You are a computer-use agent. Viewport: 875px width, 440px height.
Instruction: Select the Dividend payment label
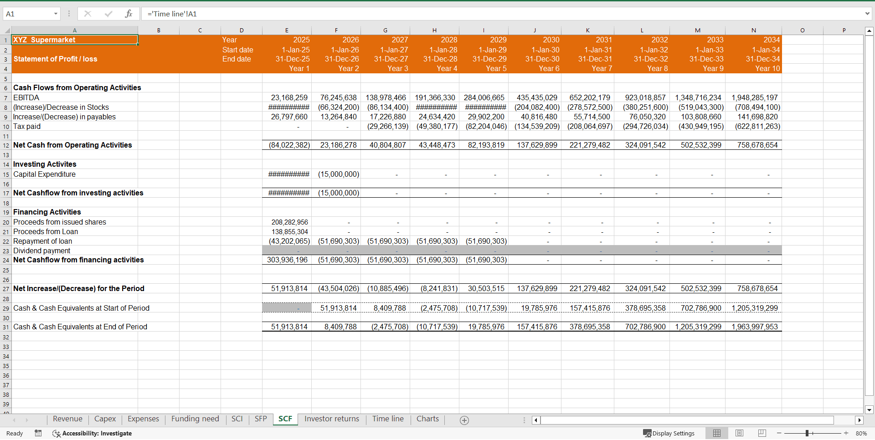(x=41, y=251)
